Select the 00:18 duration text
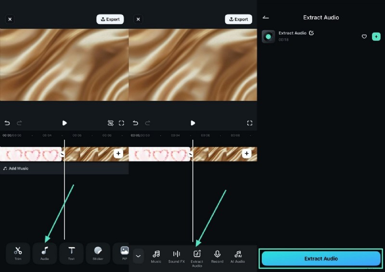The image size is (385, 272). pos(283,39)
